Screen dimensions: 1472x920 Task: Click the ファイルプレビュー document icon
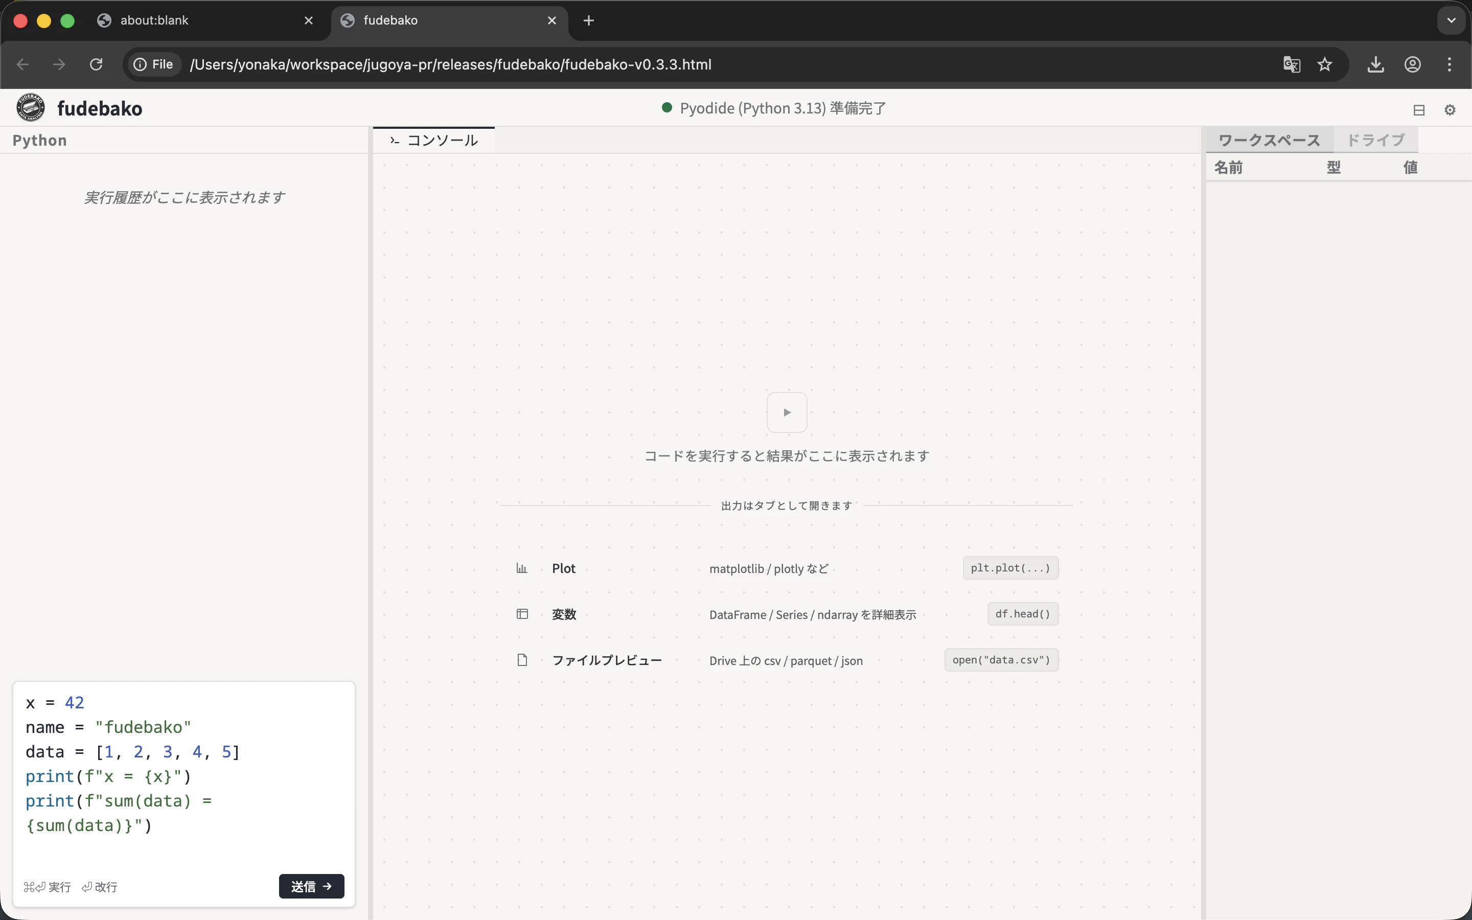click(x=522, y=659)
